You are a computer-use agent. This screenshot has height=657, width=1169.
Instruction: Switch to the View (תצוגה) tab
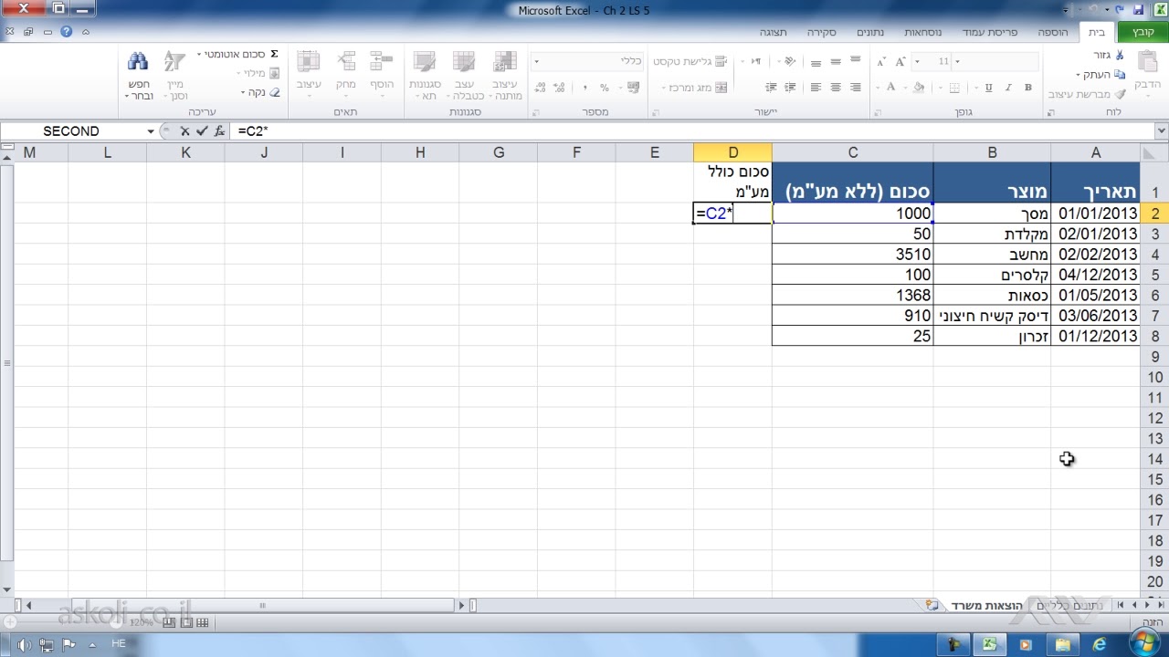click(x=773, y=32)
